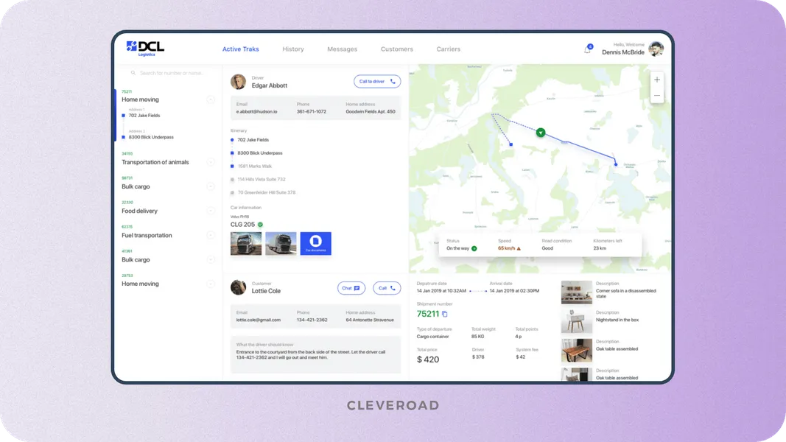The height and width of the screenshot is (442, 786).
Task: Start Chat with Lottie Cole
Action: 351,288
